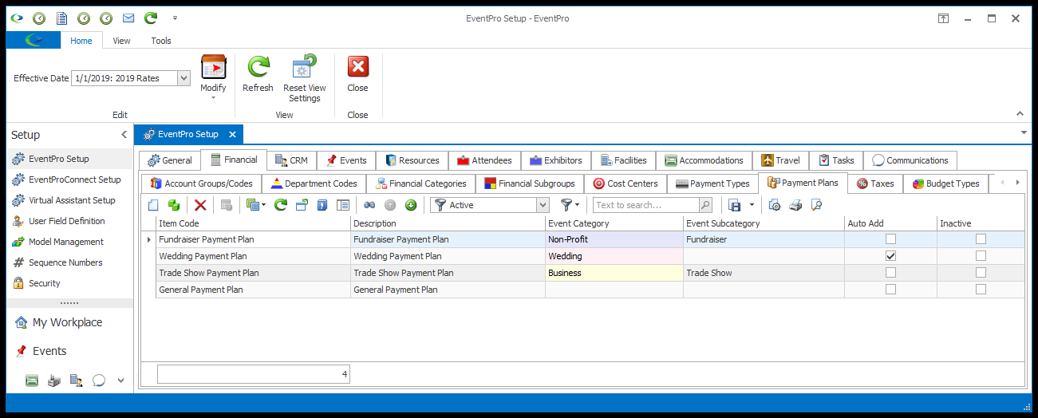The image size is (1038, 418).
Task: Open the funnel filter dropdown arrow
Action: coord(577,205)
